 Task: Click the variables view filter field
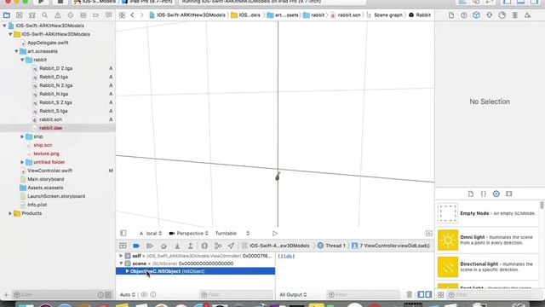tap(237, 295)
